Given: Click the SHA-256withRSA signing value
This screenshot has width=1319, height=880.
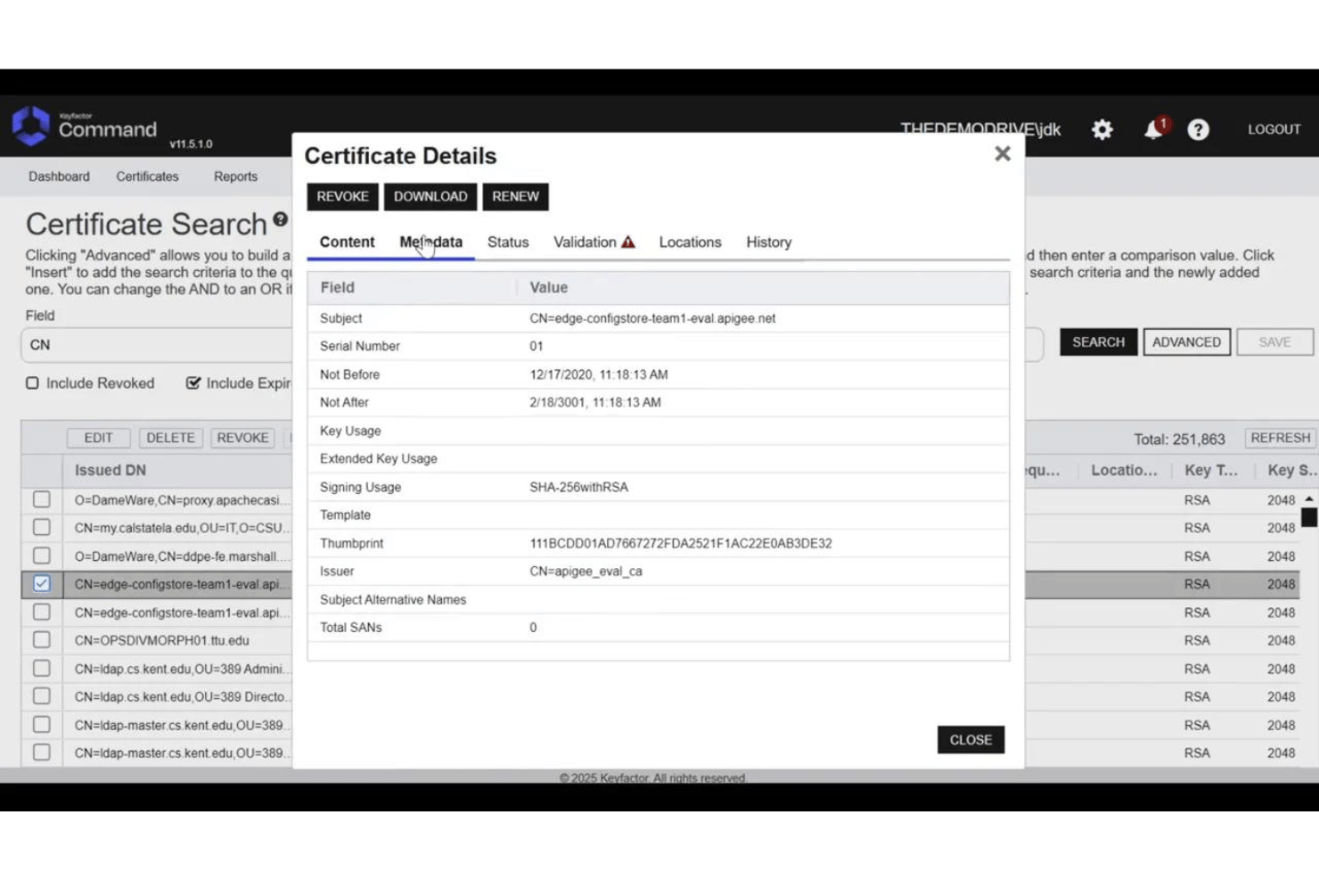Looking at the screenshot, I should tap(578, 487).
